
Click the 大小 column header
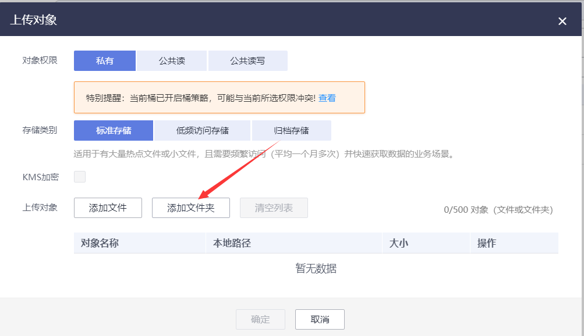(x=399, y=243)
